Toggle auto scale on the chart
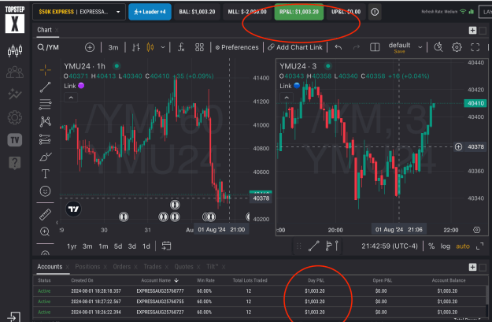The height and width of the screenshot is (322, 492). [x=463, y=246]
